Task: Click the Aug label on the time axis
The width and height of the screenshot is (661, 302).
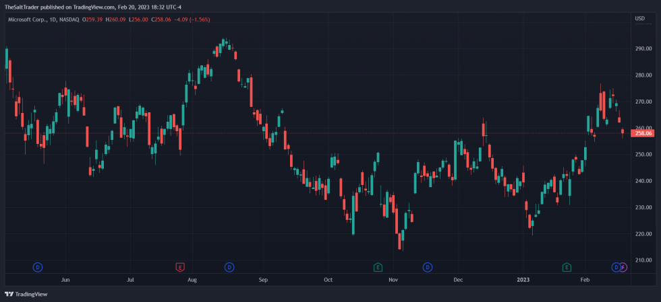Action: [192, 278]
